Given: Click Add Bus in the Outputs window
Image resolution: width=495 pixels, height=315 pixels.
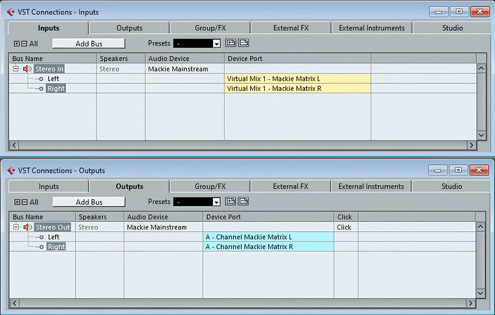Looking at the screenshot, I should [x=89, y=202].
